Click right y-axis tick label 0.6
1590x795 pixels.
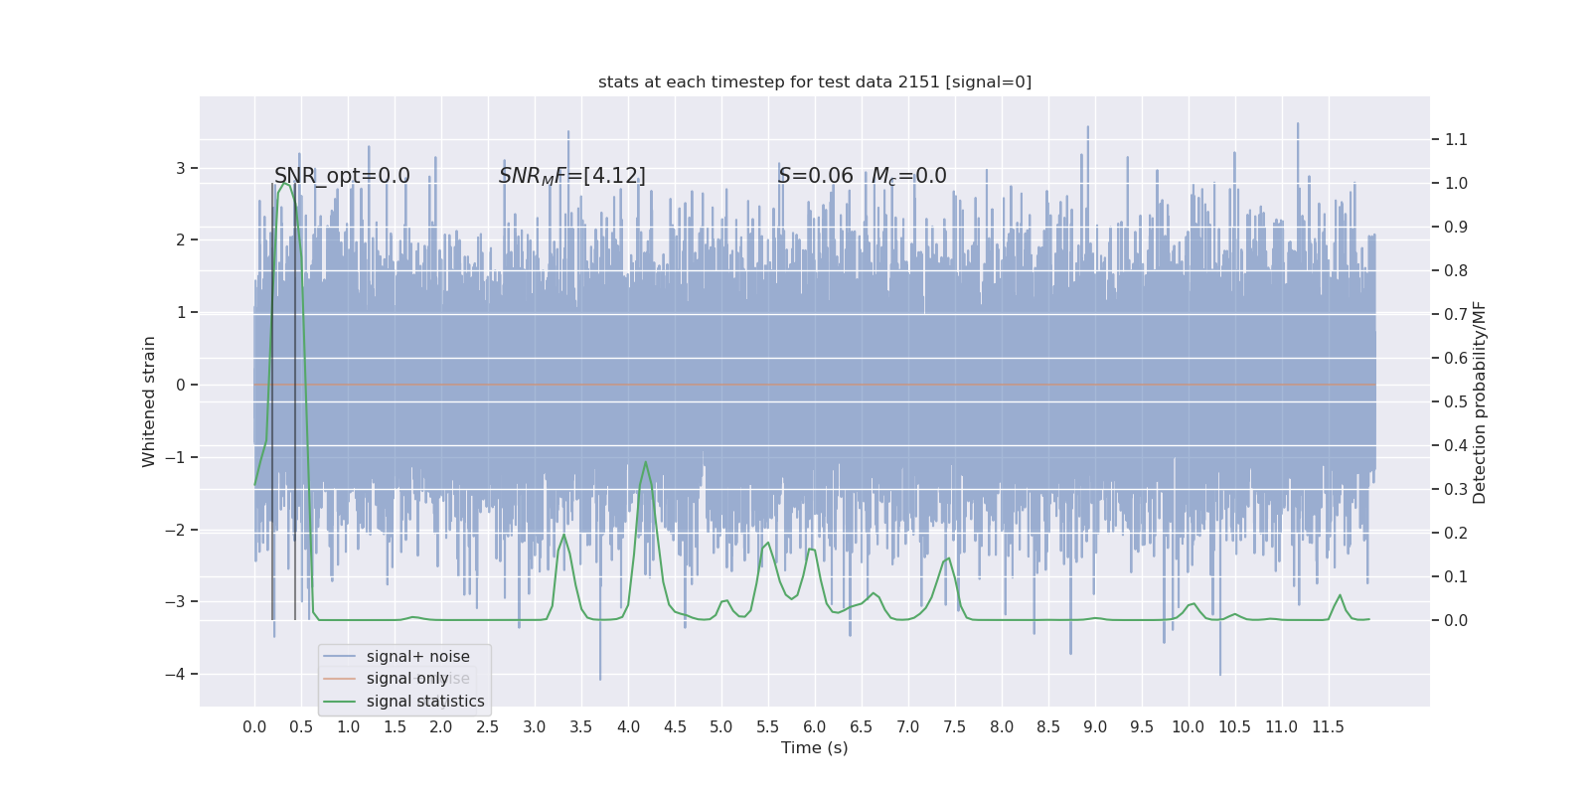pyautogui.click(x=1456, y=358)
